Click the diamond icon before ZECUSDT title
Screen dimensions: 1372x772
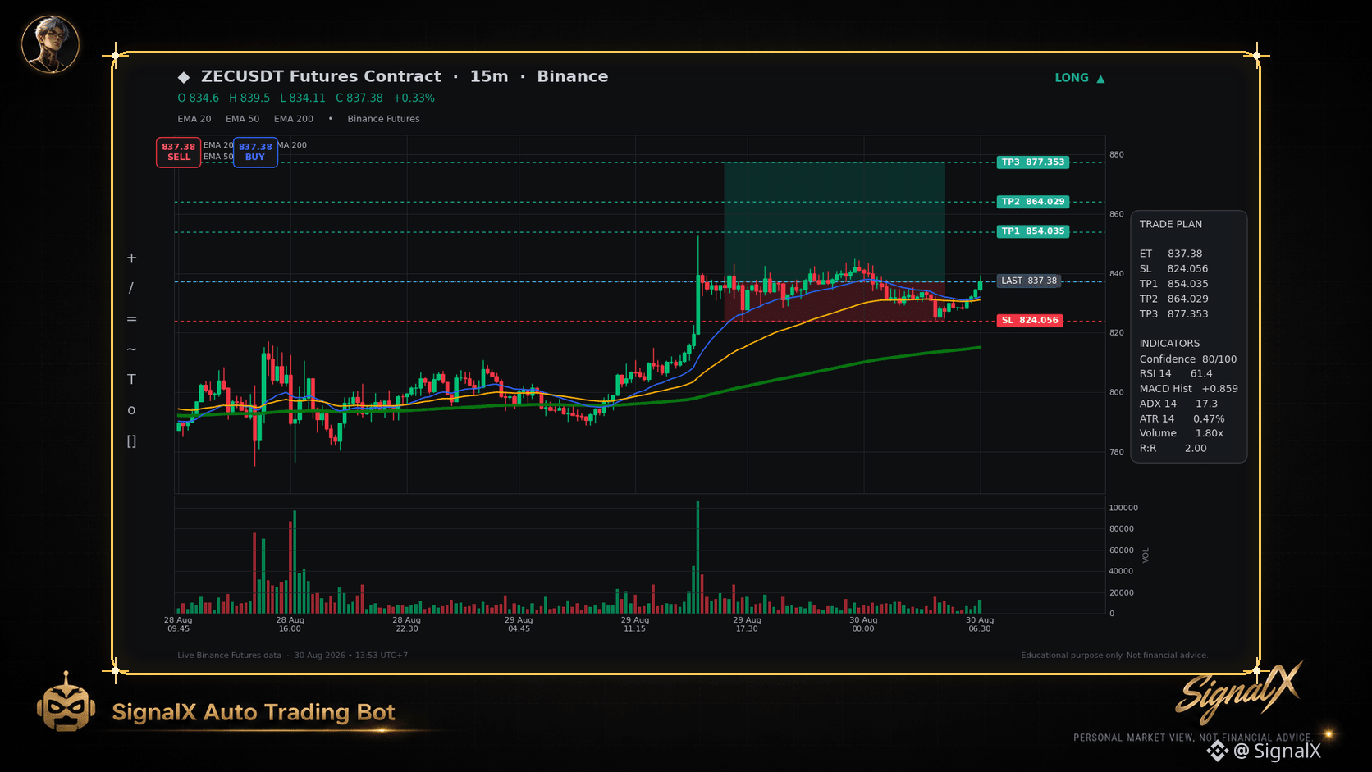pyautogui.click(x=184, y=77)
